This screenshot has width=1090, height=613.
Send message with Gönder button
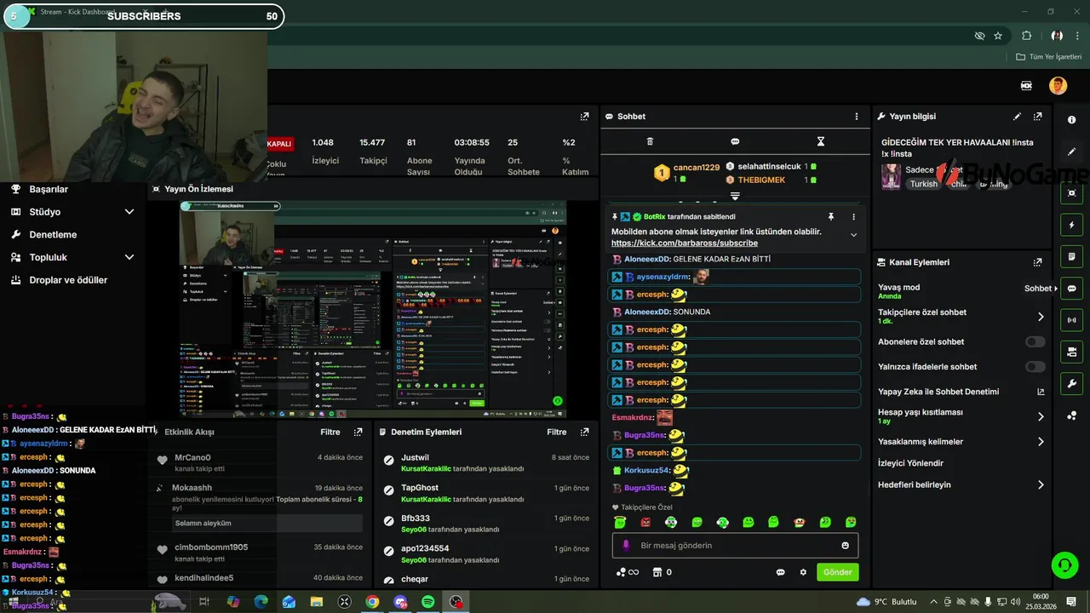pyautogui.click(x=837, y=572)
